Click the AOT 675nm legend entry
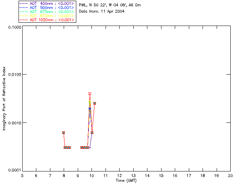Image resolution: width=237 pixels, height=190 pixels. 47,12
